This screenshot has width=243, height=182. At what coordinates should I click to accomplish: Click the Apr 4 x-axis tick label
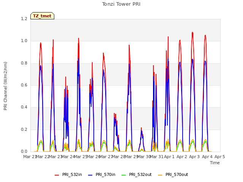(207, 157)
